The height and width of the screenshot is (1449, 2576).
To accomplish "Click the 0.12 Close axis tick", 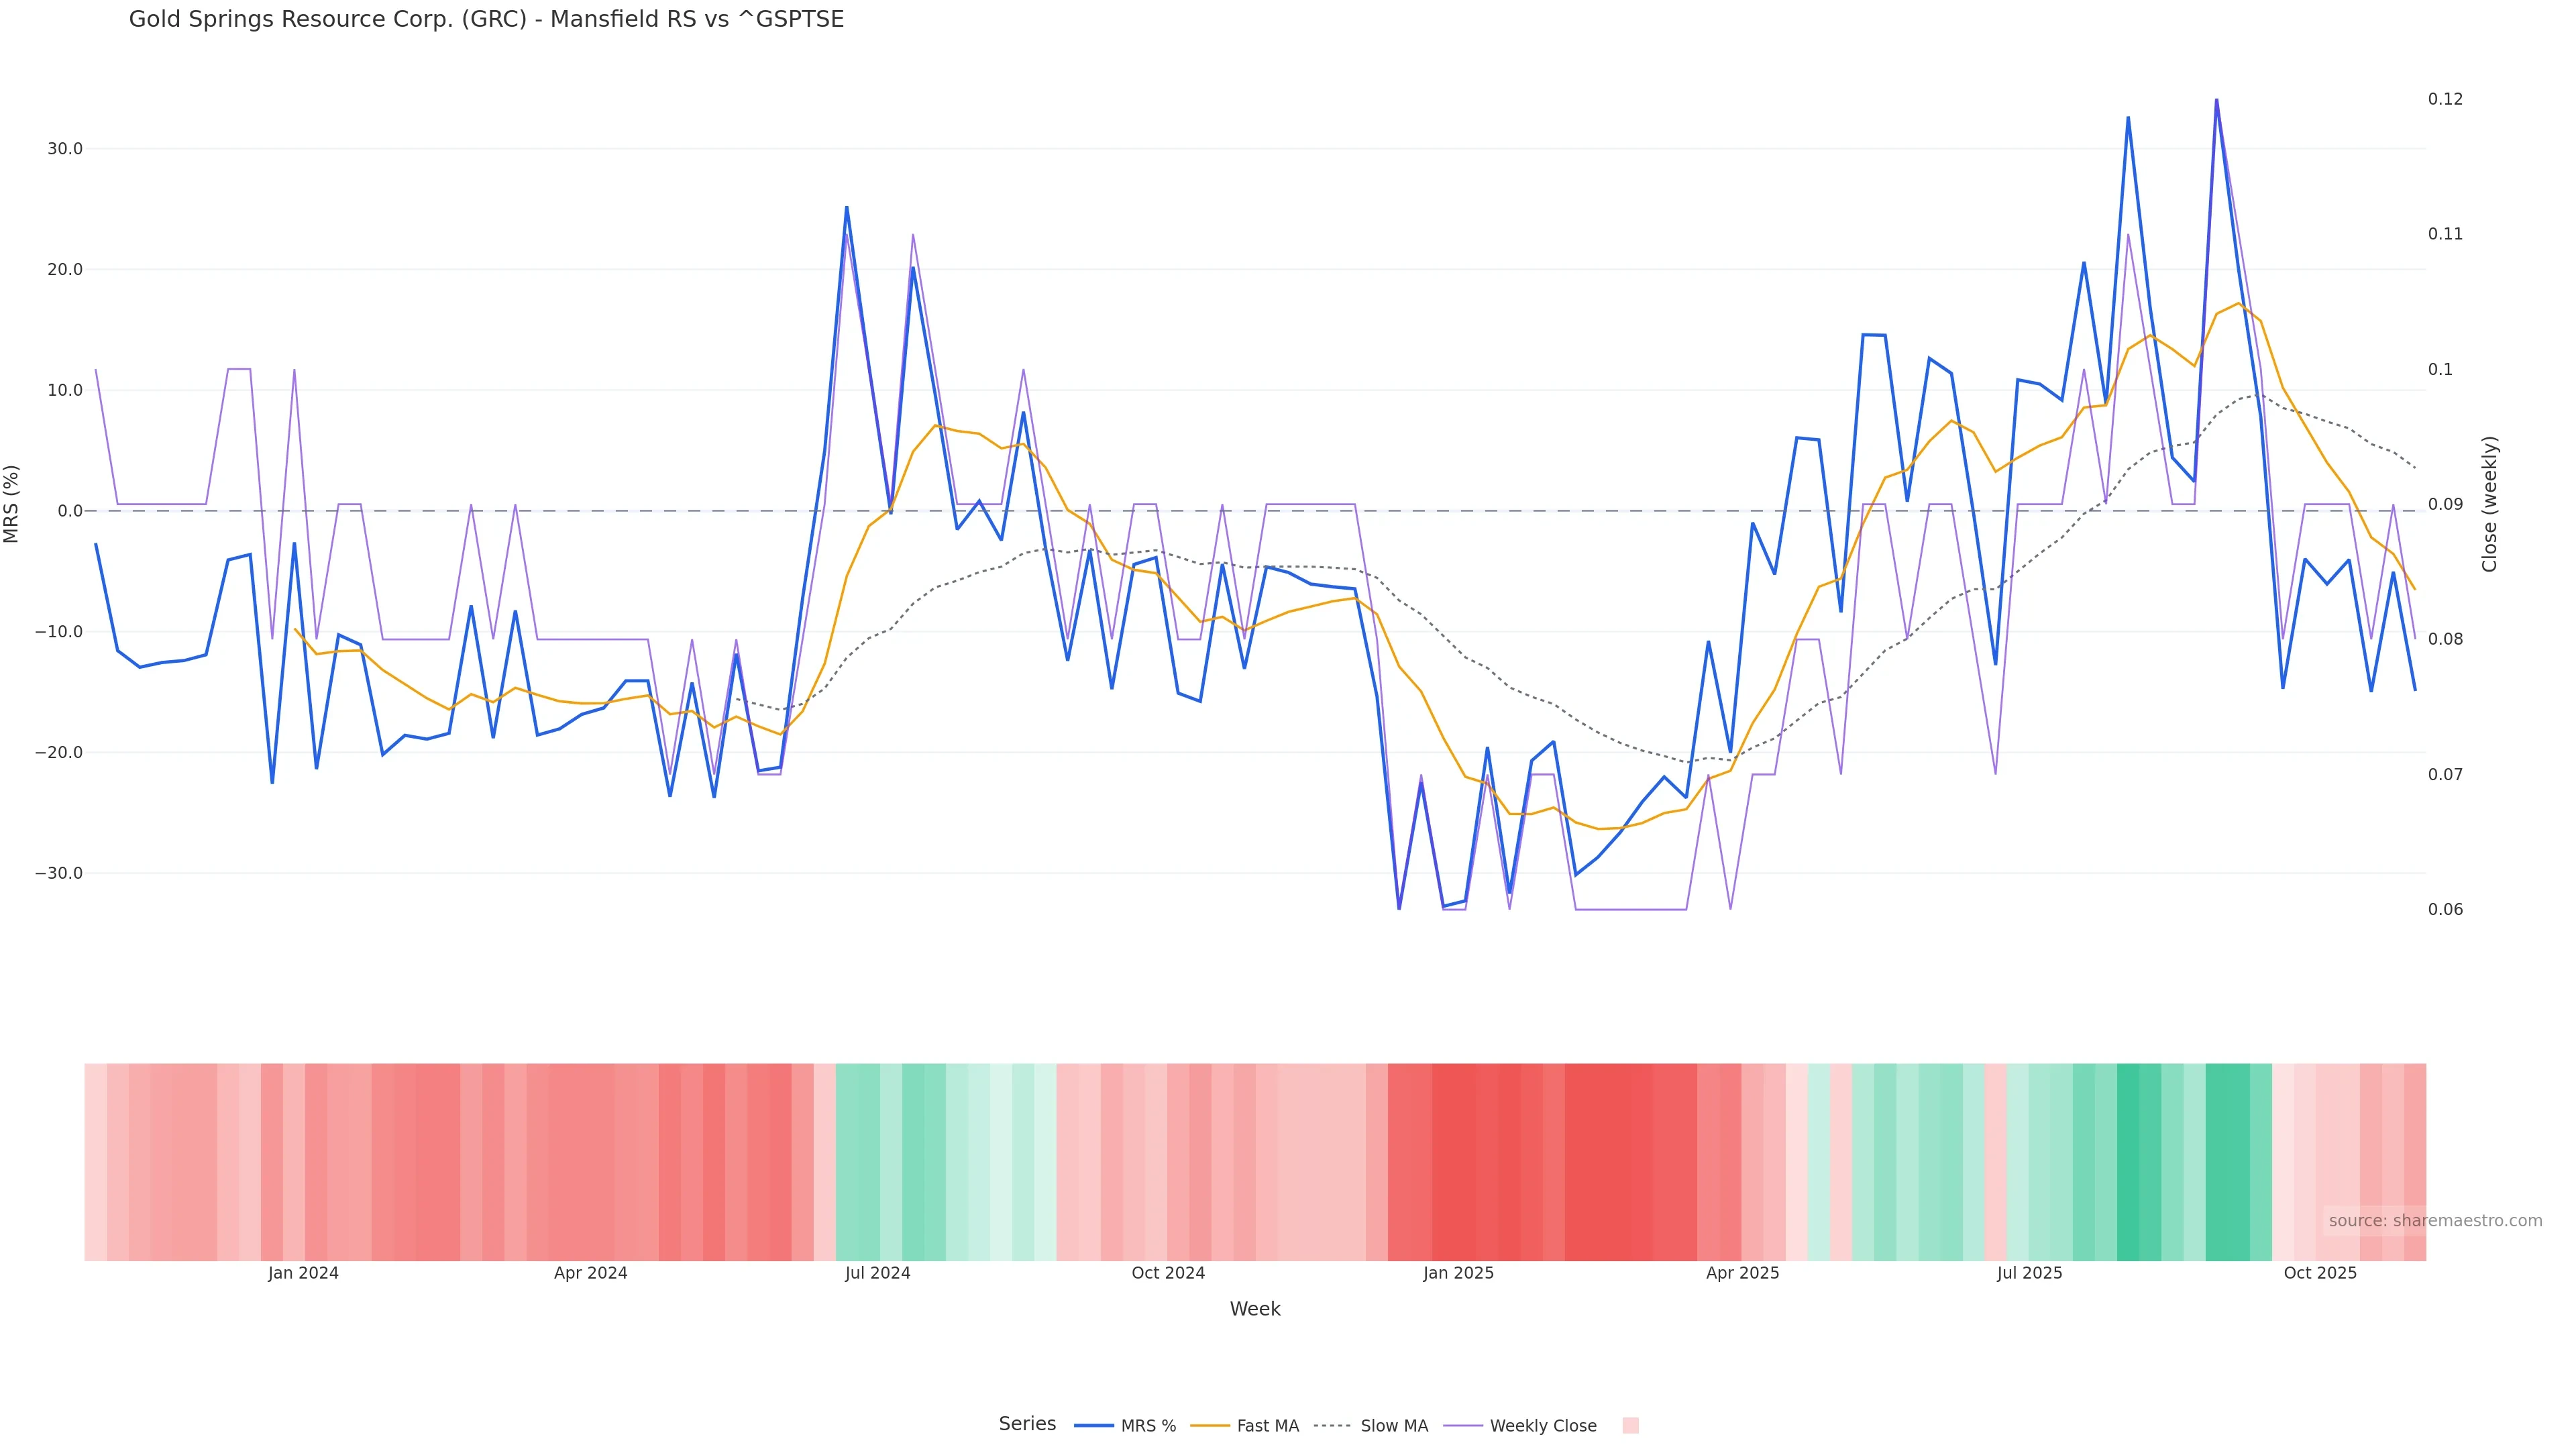I will (2445, 99).
